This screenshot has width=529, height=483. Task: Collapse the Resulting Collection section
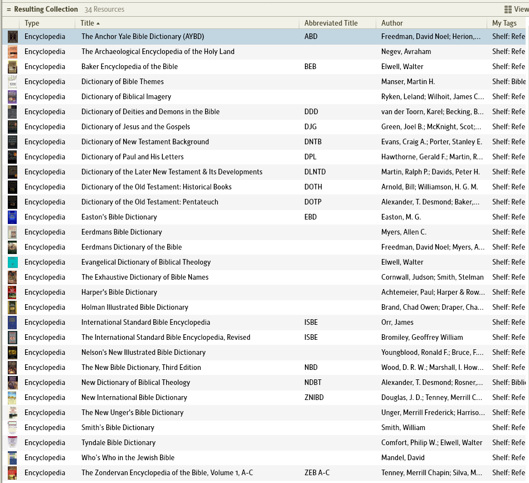point(9,9)
